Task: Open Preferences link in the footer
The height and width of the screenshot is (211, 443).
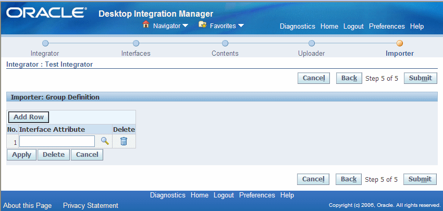Action: (x=257, y=195)
